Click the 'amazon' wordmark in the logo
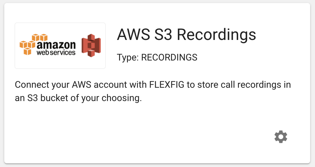The image size is (315, 167). pyautogui.click(x=56, y=45)
